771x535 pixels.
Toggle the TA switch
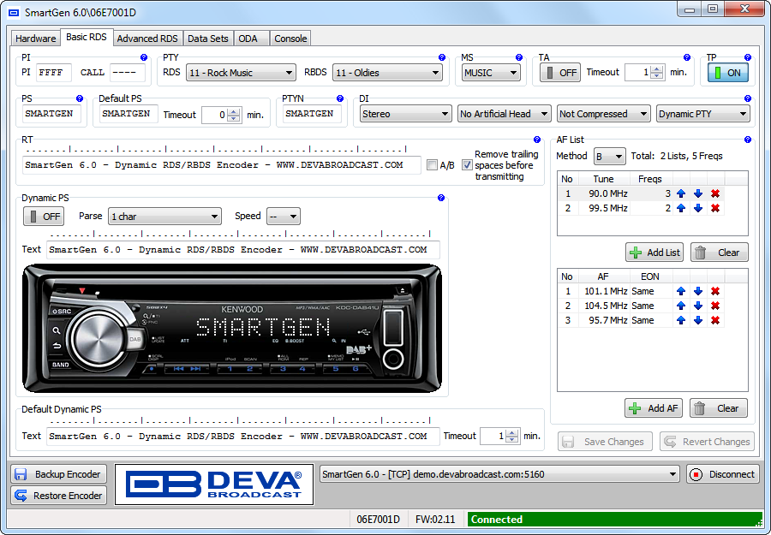pyautogui.click(x=560, y=73)
